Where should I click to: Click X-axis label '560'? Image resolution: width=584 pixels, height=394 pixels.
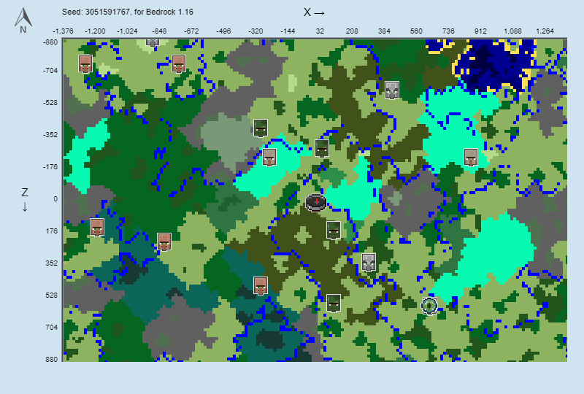point(416,31)
